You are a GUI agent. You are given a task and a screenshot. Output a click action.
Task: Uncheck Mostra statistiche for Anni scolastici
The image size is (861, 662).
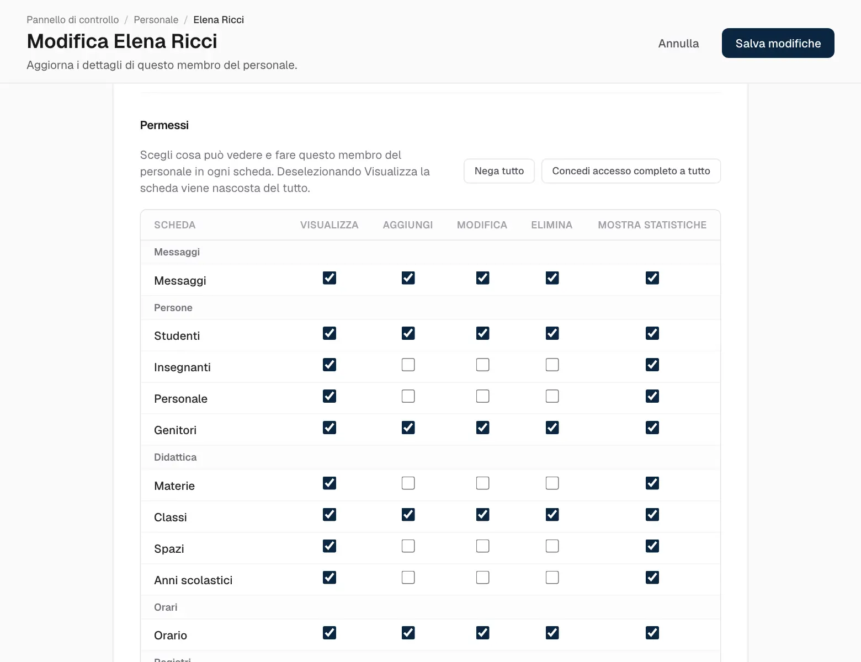pyautogui.click(x=652, y=578)
